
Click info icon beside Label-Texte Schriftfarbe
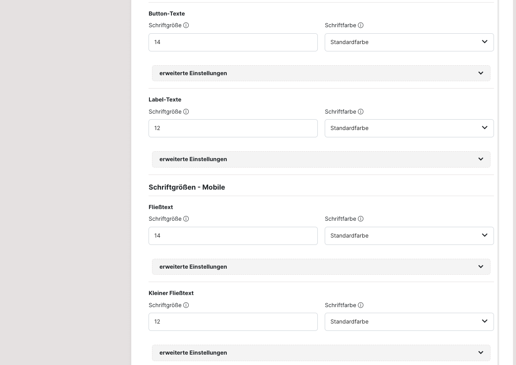coord(361,112)
